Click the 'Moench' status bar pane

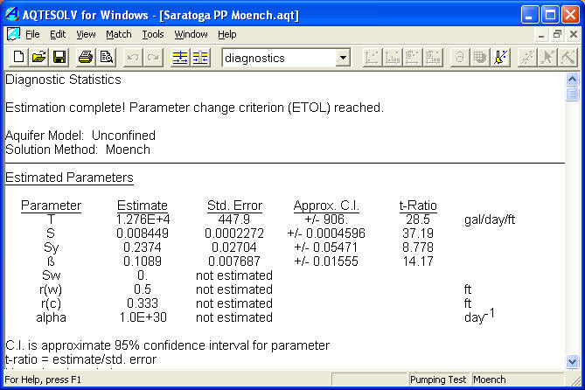pos(517,380)
